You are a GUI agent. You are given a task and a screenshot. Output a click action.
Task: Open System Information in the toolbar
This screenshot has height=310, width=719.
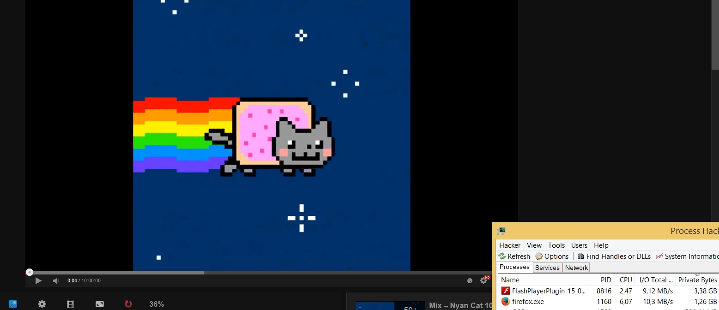coord(687,256)
